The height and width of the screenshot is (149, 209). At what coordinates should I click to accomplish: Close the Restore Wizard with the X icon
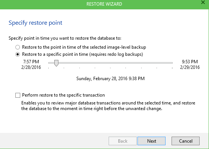pos(203,2)
